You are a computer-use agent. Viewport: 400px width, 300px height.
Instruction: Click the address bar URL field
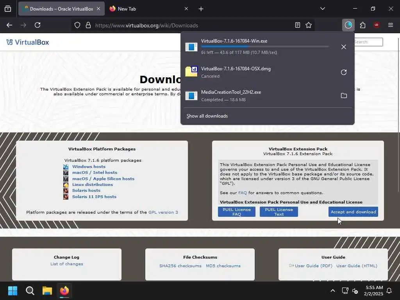coord(194,25)
